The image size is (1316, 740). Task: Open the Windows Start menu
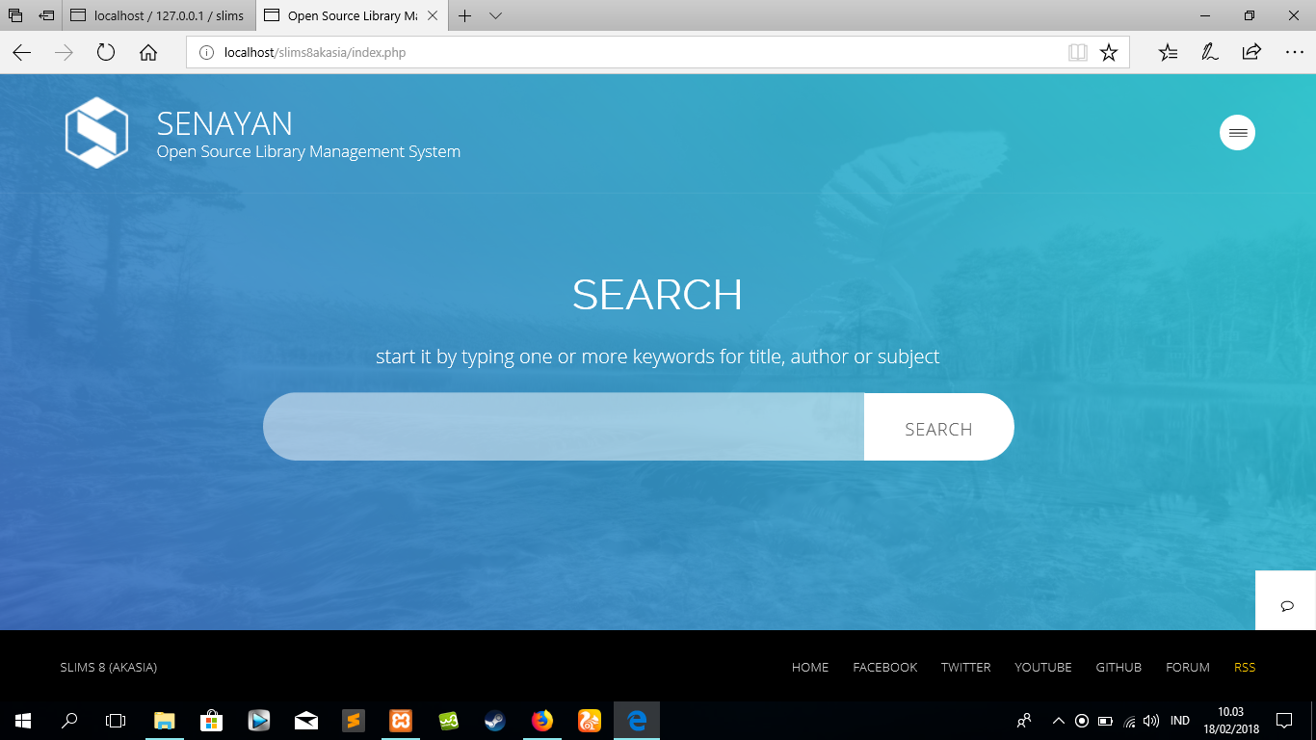(x=23, y=721)
